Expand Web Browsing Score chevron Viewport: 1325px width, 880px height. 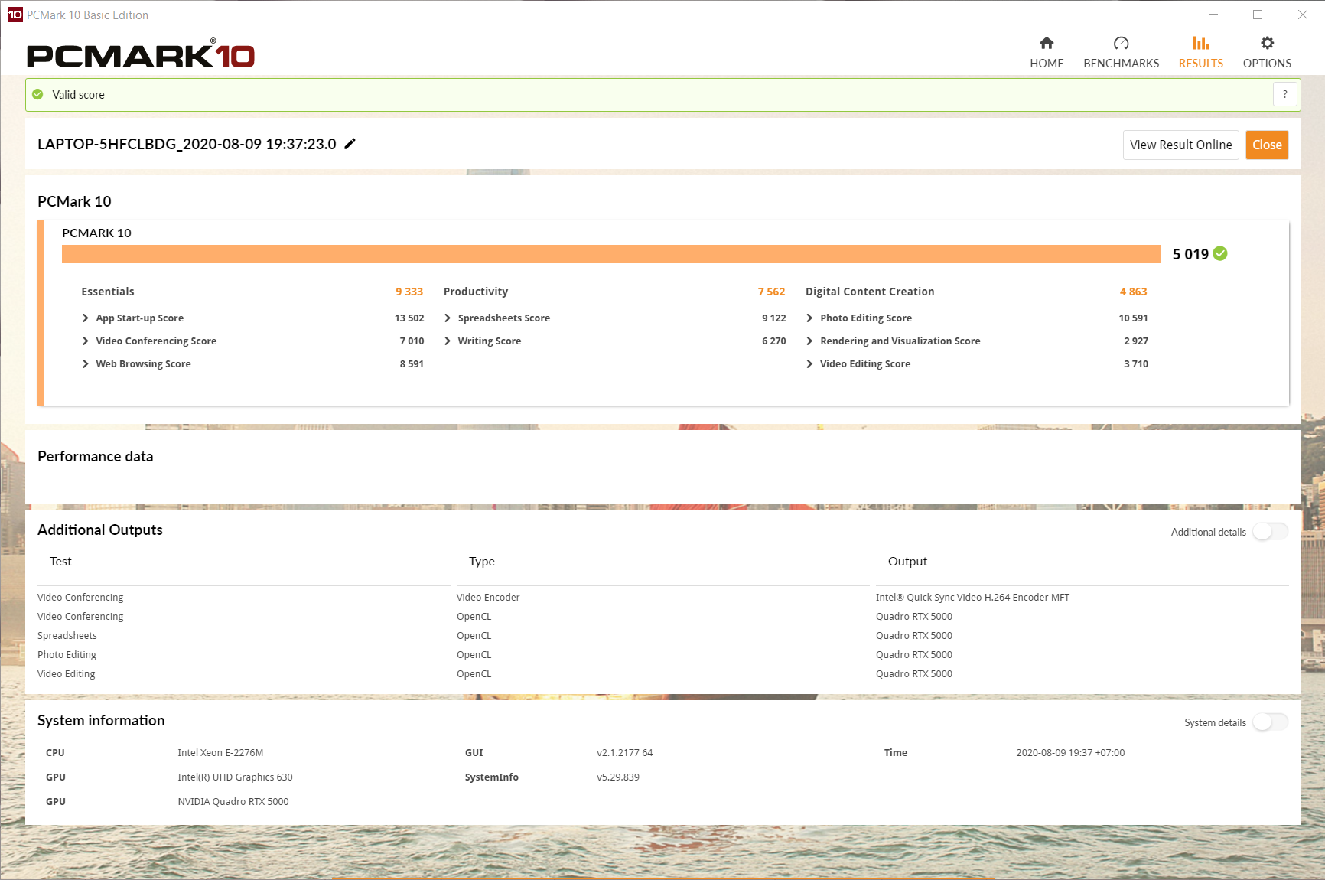(86, 363)
